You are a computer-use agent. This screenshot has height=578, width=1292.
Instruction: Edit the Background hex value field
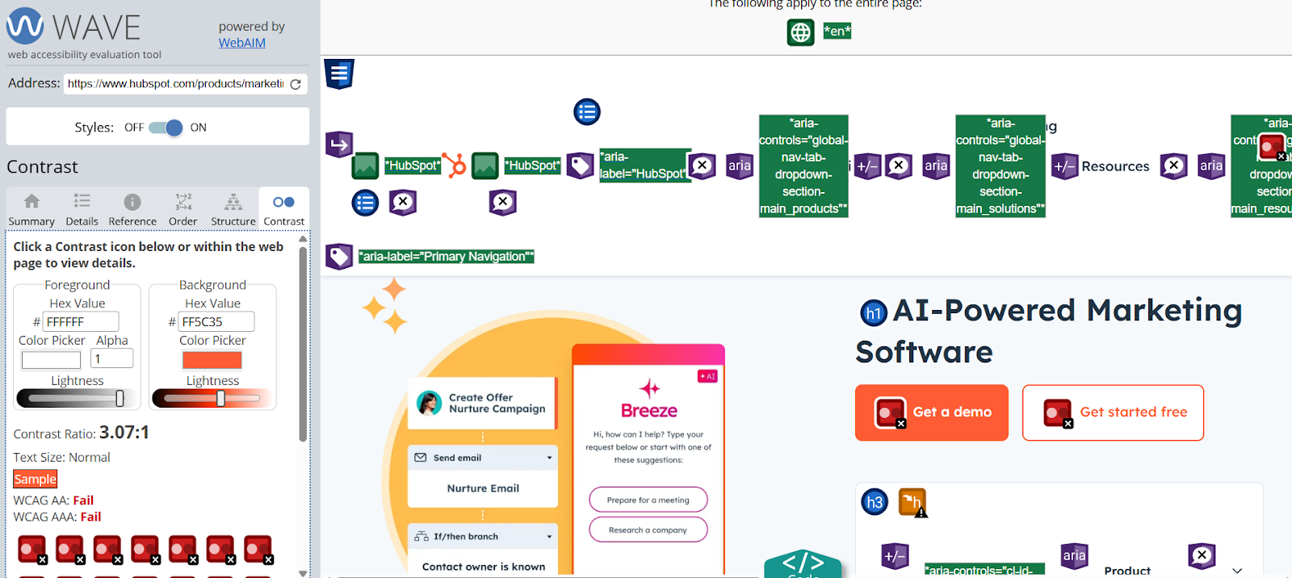click(216, 321)
